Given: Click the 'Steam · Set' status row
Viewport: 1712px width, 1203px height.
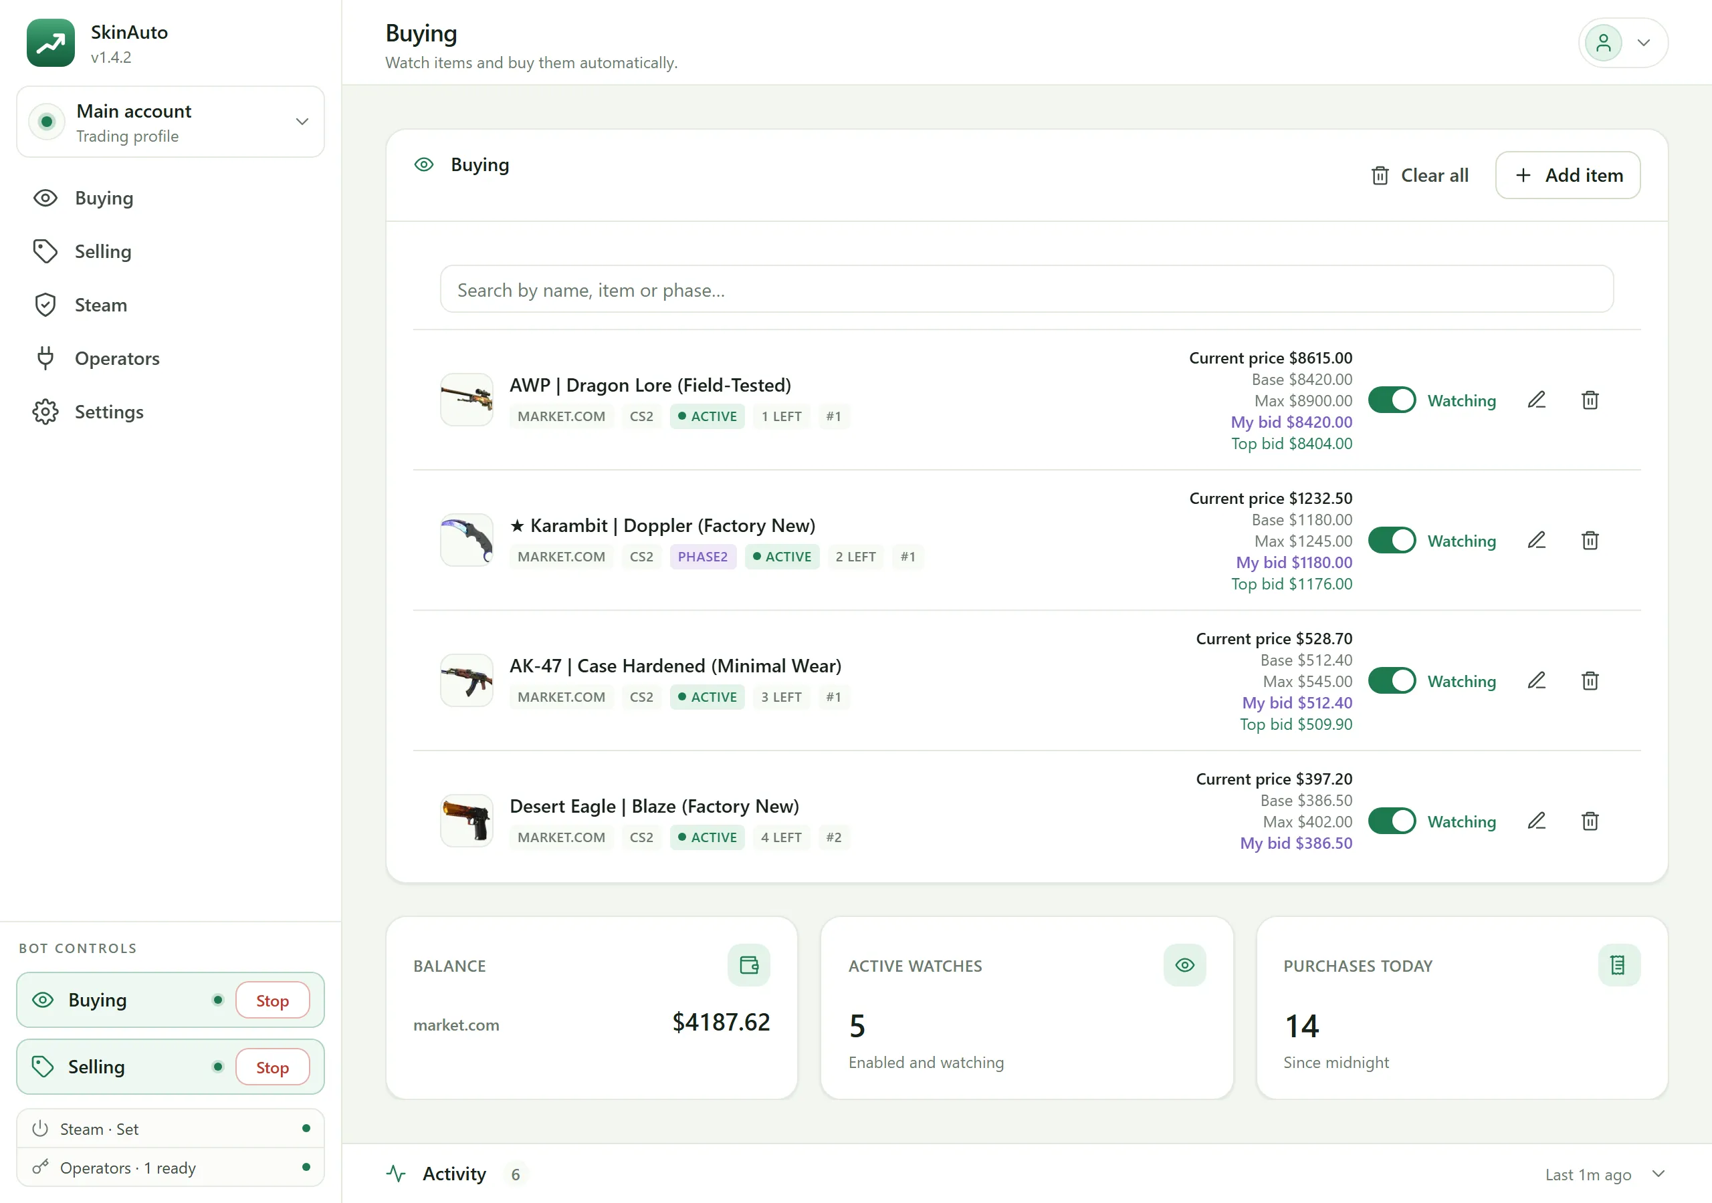Looking at the screenshot, I should [x=171, y=1128].
